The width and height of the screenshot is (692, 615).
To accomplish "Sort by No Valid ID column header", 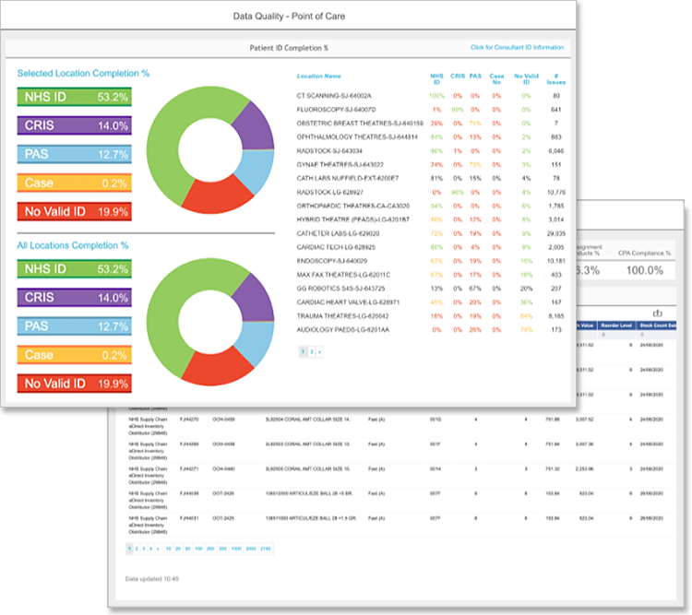I will [526, 79].
